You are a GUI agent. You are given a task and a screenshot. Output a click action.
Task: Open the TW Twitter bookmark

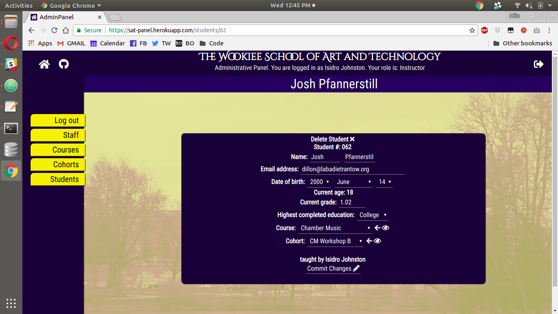coord(161,43)
